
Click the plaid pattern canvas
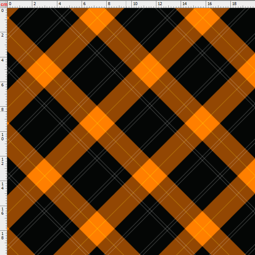[131, 131]
